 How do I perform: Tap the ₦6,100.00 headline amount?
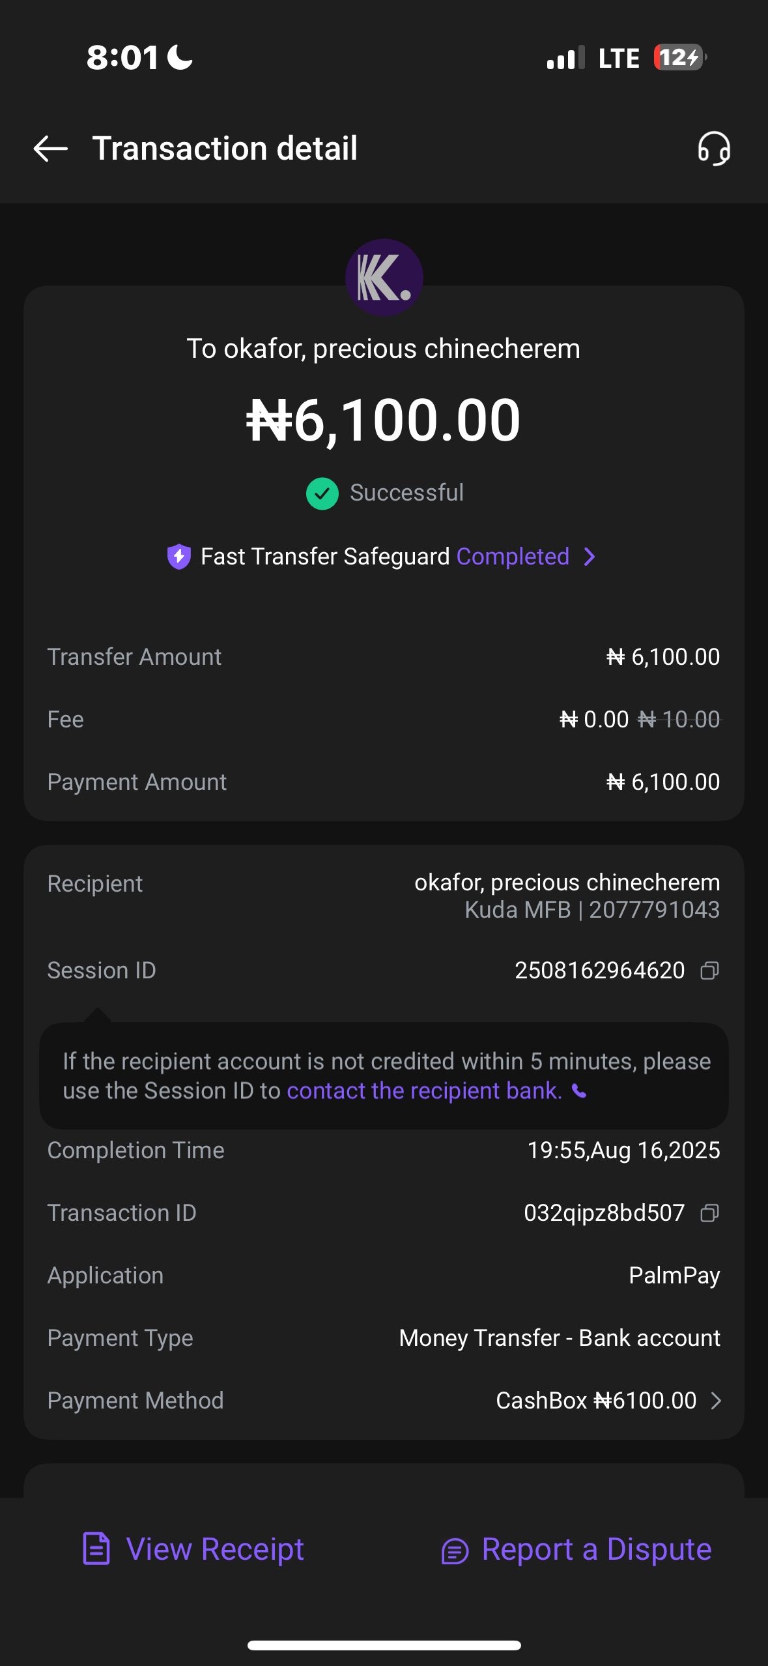(x=383, y=420)
